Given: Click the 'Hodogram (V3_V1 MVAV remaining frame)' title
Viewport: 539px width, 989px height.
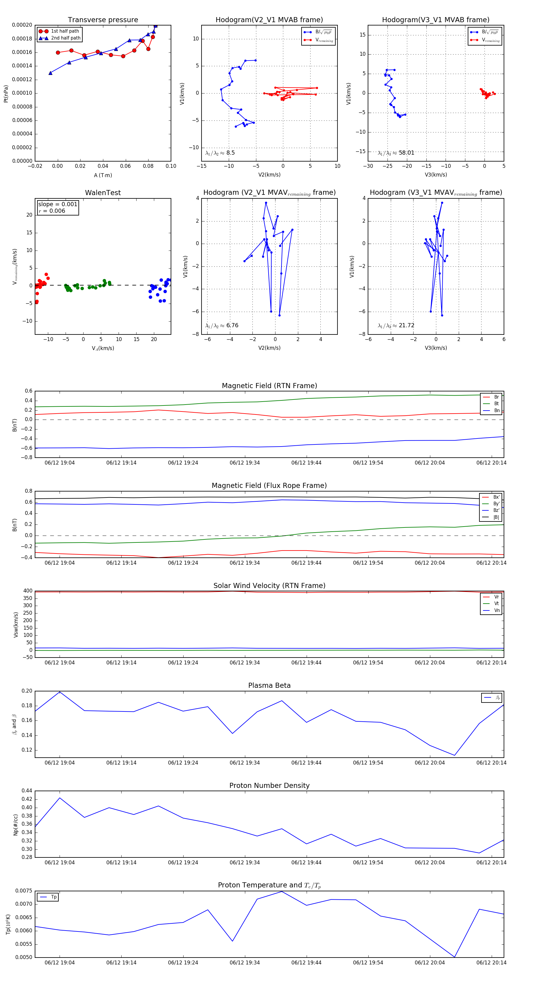Looking at the screenshot, I should tap(436, 193).
